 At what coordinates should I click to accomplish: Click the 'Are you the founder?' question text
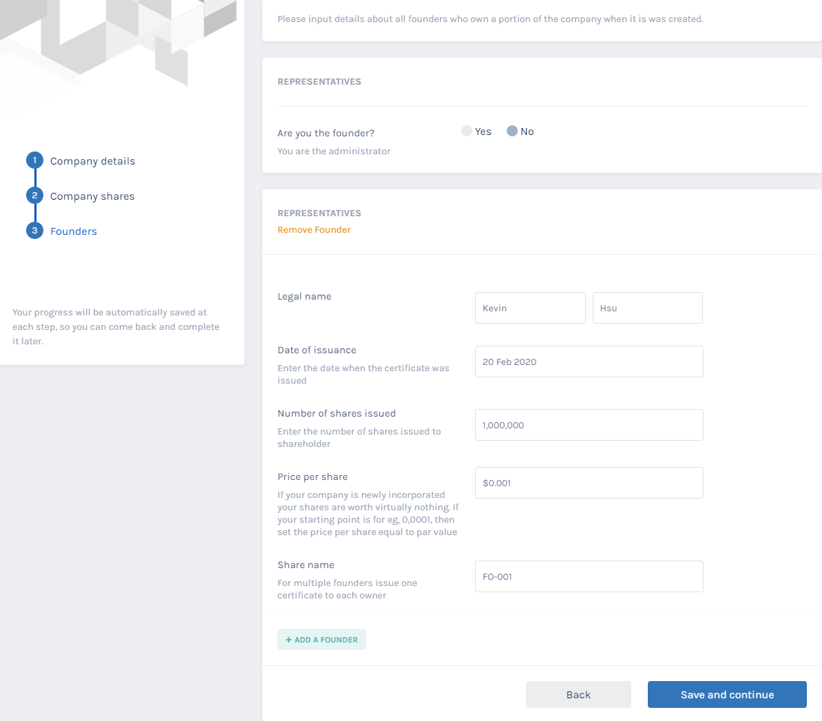326,133
